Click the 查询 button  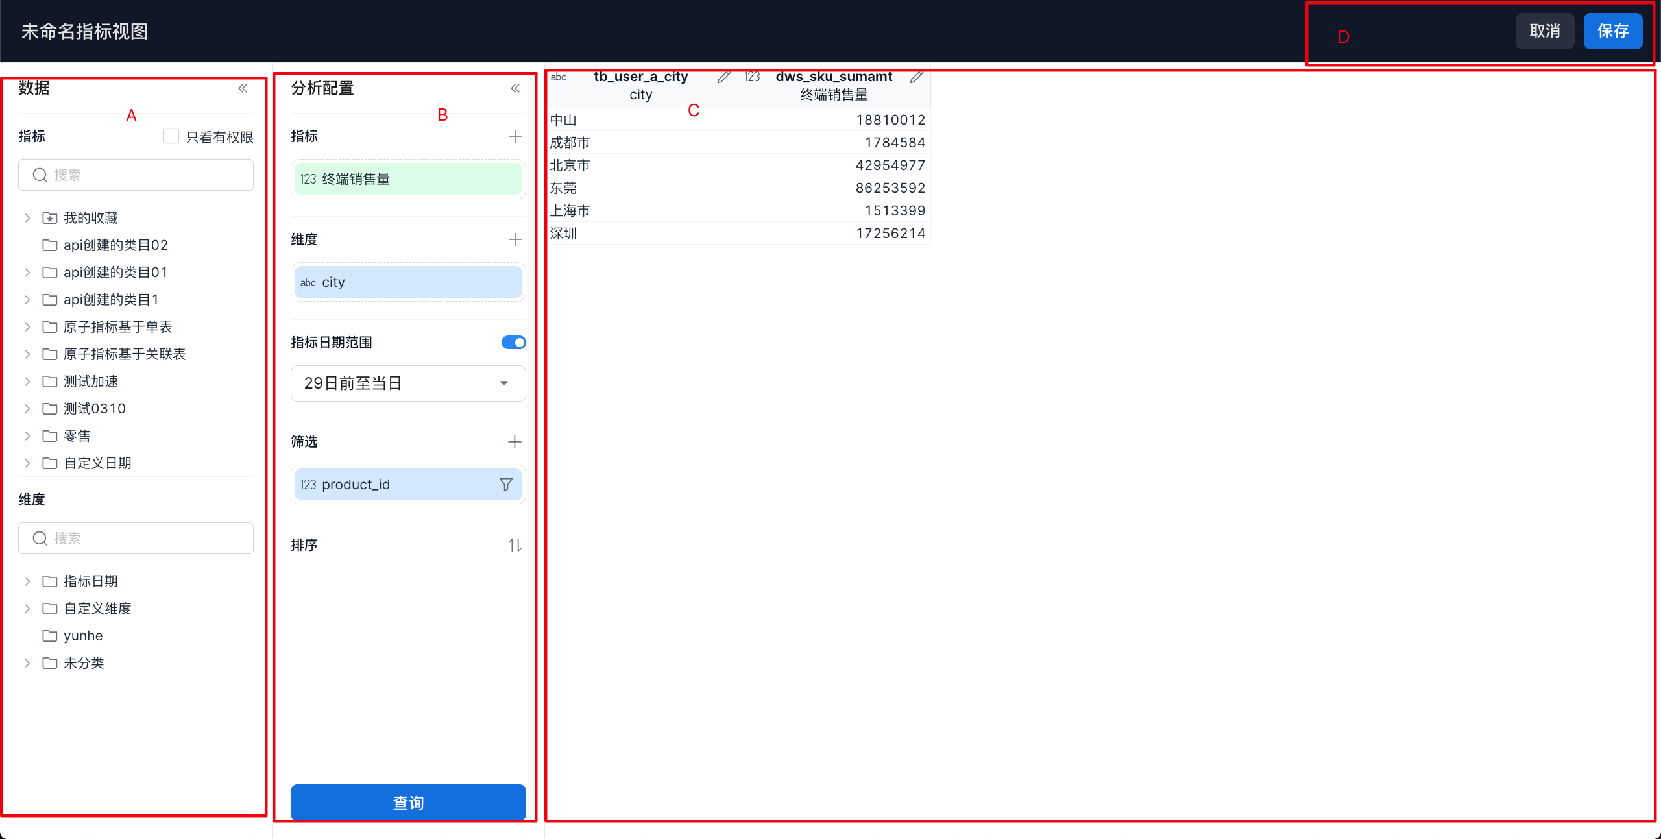click(407, 803)
